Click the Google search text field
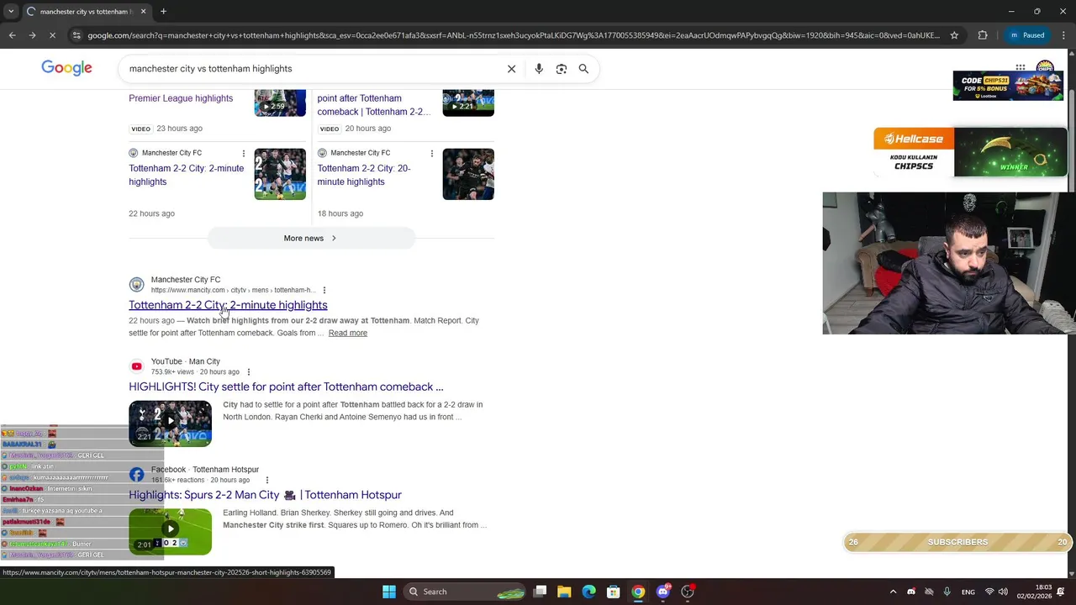The width and height of the screenshot is (1076, 605). 311,69
